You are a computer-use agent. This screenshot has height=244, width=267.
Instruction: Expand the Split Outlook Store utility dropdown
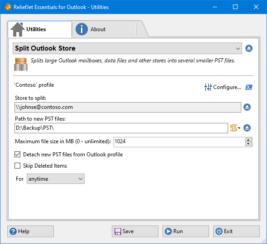coord(127,48)
